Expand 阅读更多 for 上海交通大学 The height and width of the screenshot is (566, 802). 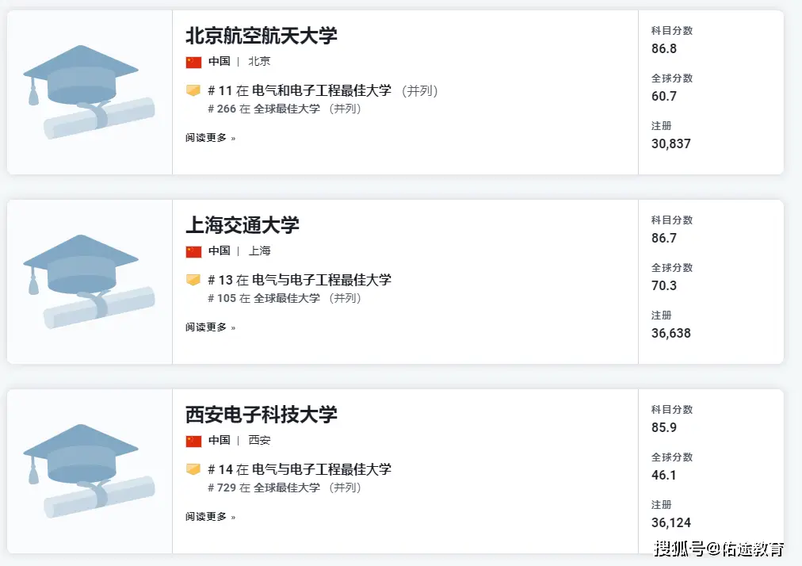[x=210, y=327]
